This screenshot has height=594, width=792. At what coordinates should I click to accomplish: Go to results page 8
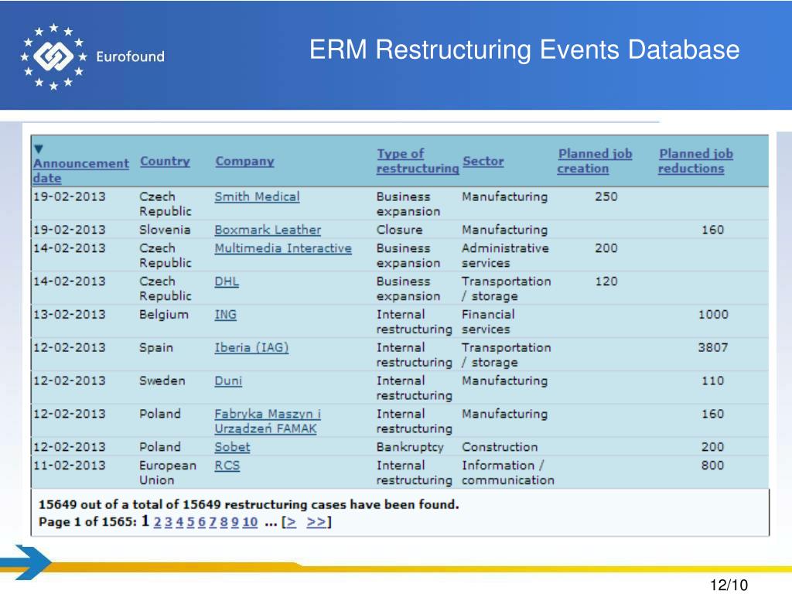coord(224,522)
